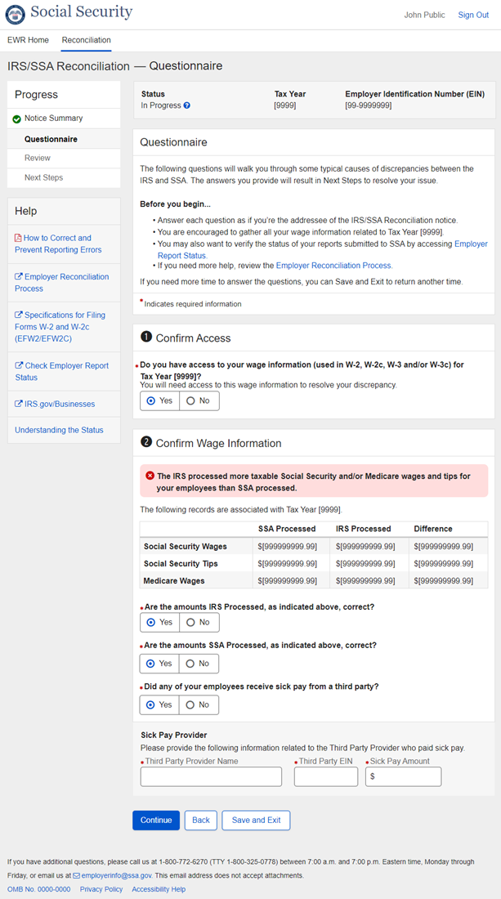Click external link icon beside IRS.gov/Businesses
501x899 pixels.
pos(18,405)
